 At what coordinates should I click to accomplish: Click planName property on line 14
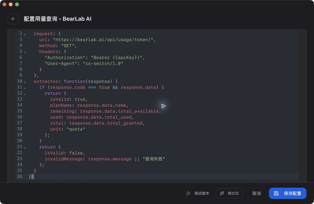pyautogui.click(x=61, y=105)
